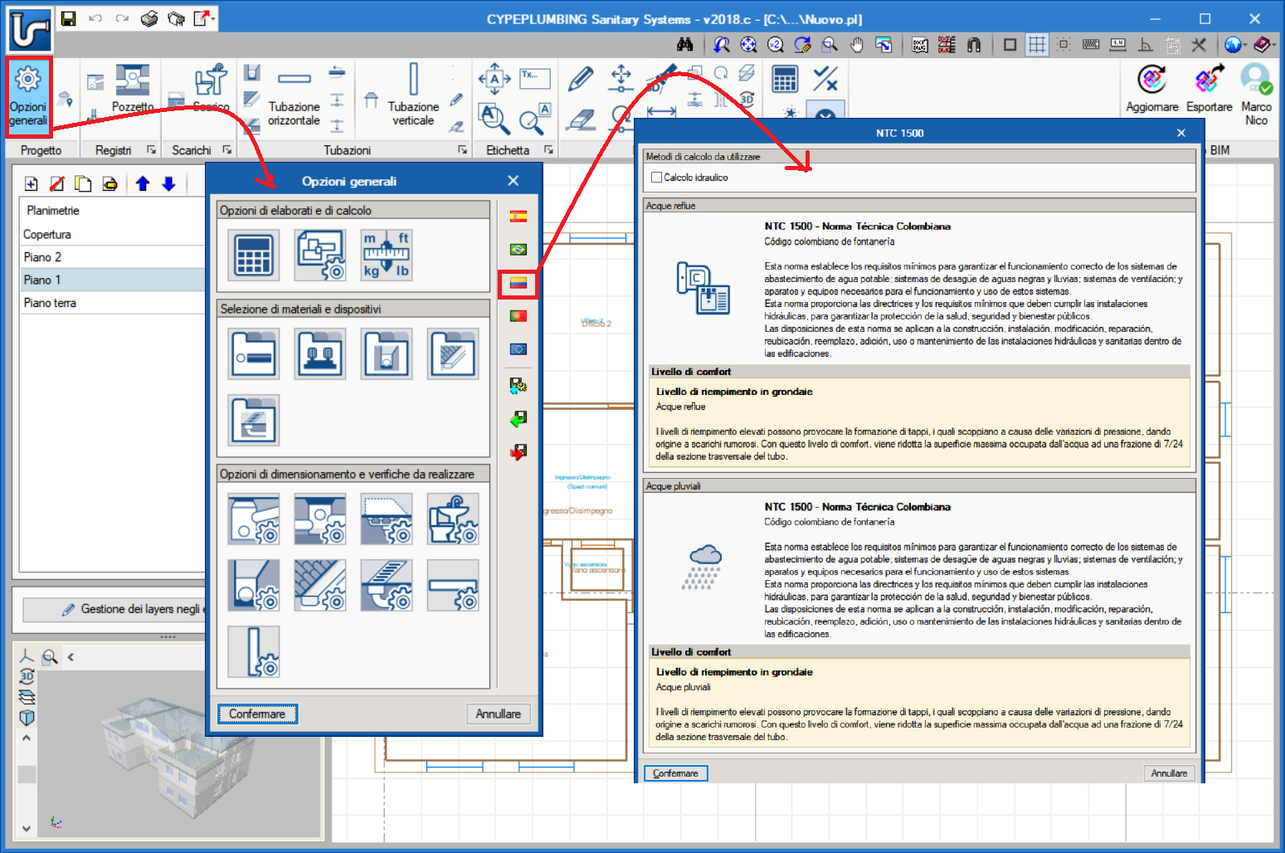Open the calculator table calculation options
This screenshot has width=1285, height=853.
(x=253, y=255)
